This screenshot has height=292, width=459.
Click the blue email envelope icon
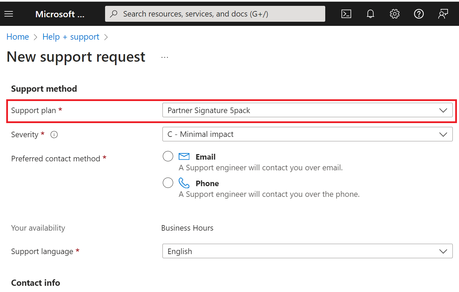point(184,157)
